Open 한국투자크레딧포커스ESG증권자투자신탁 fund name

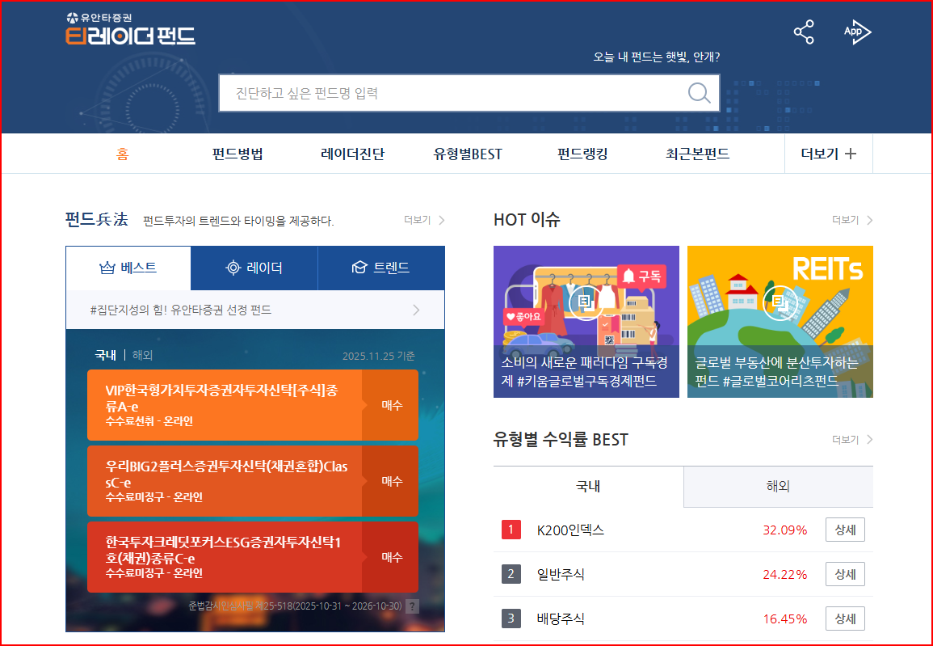223,550
